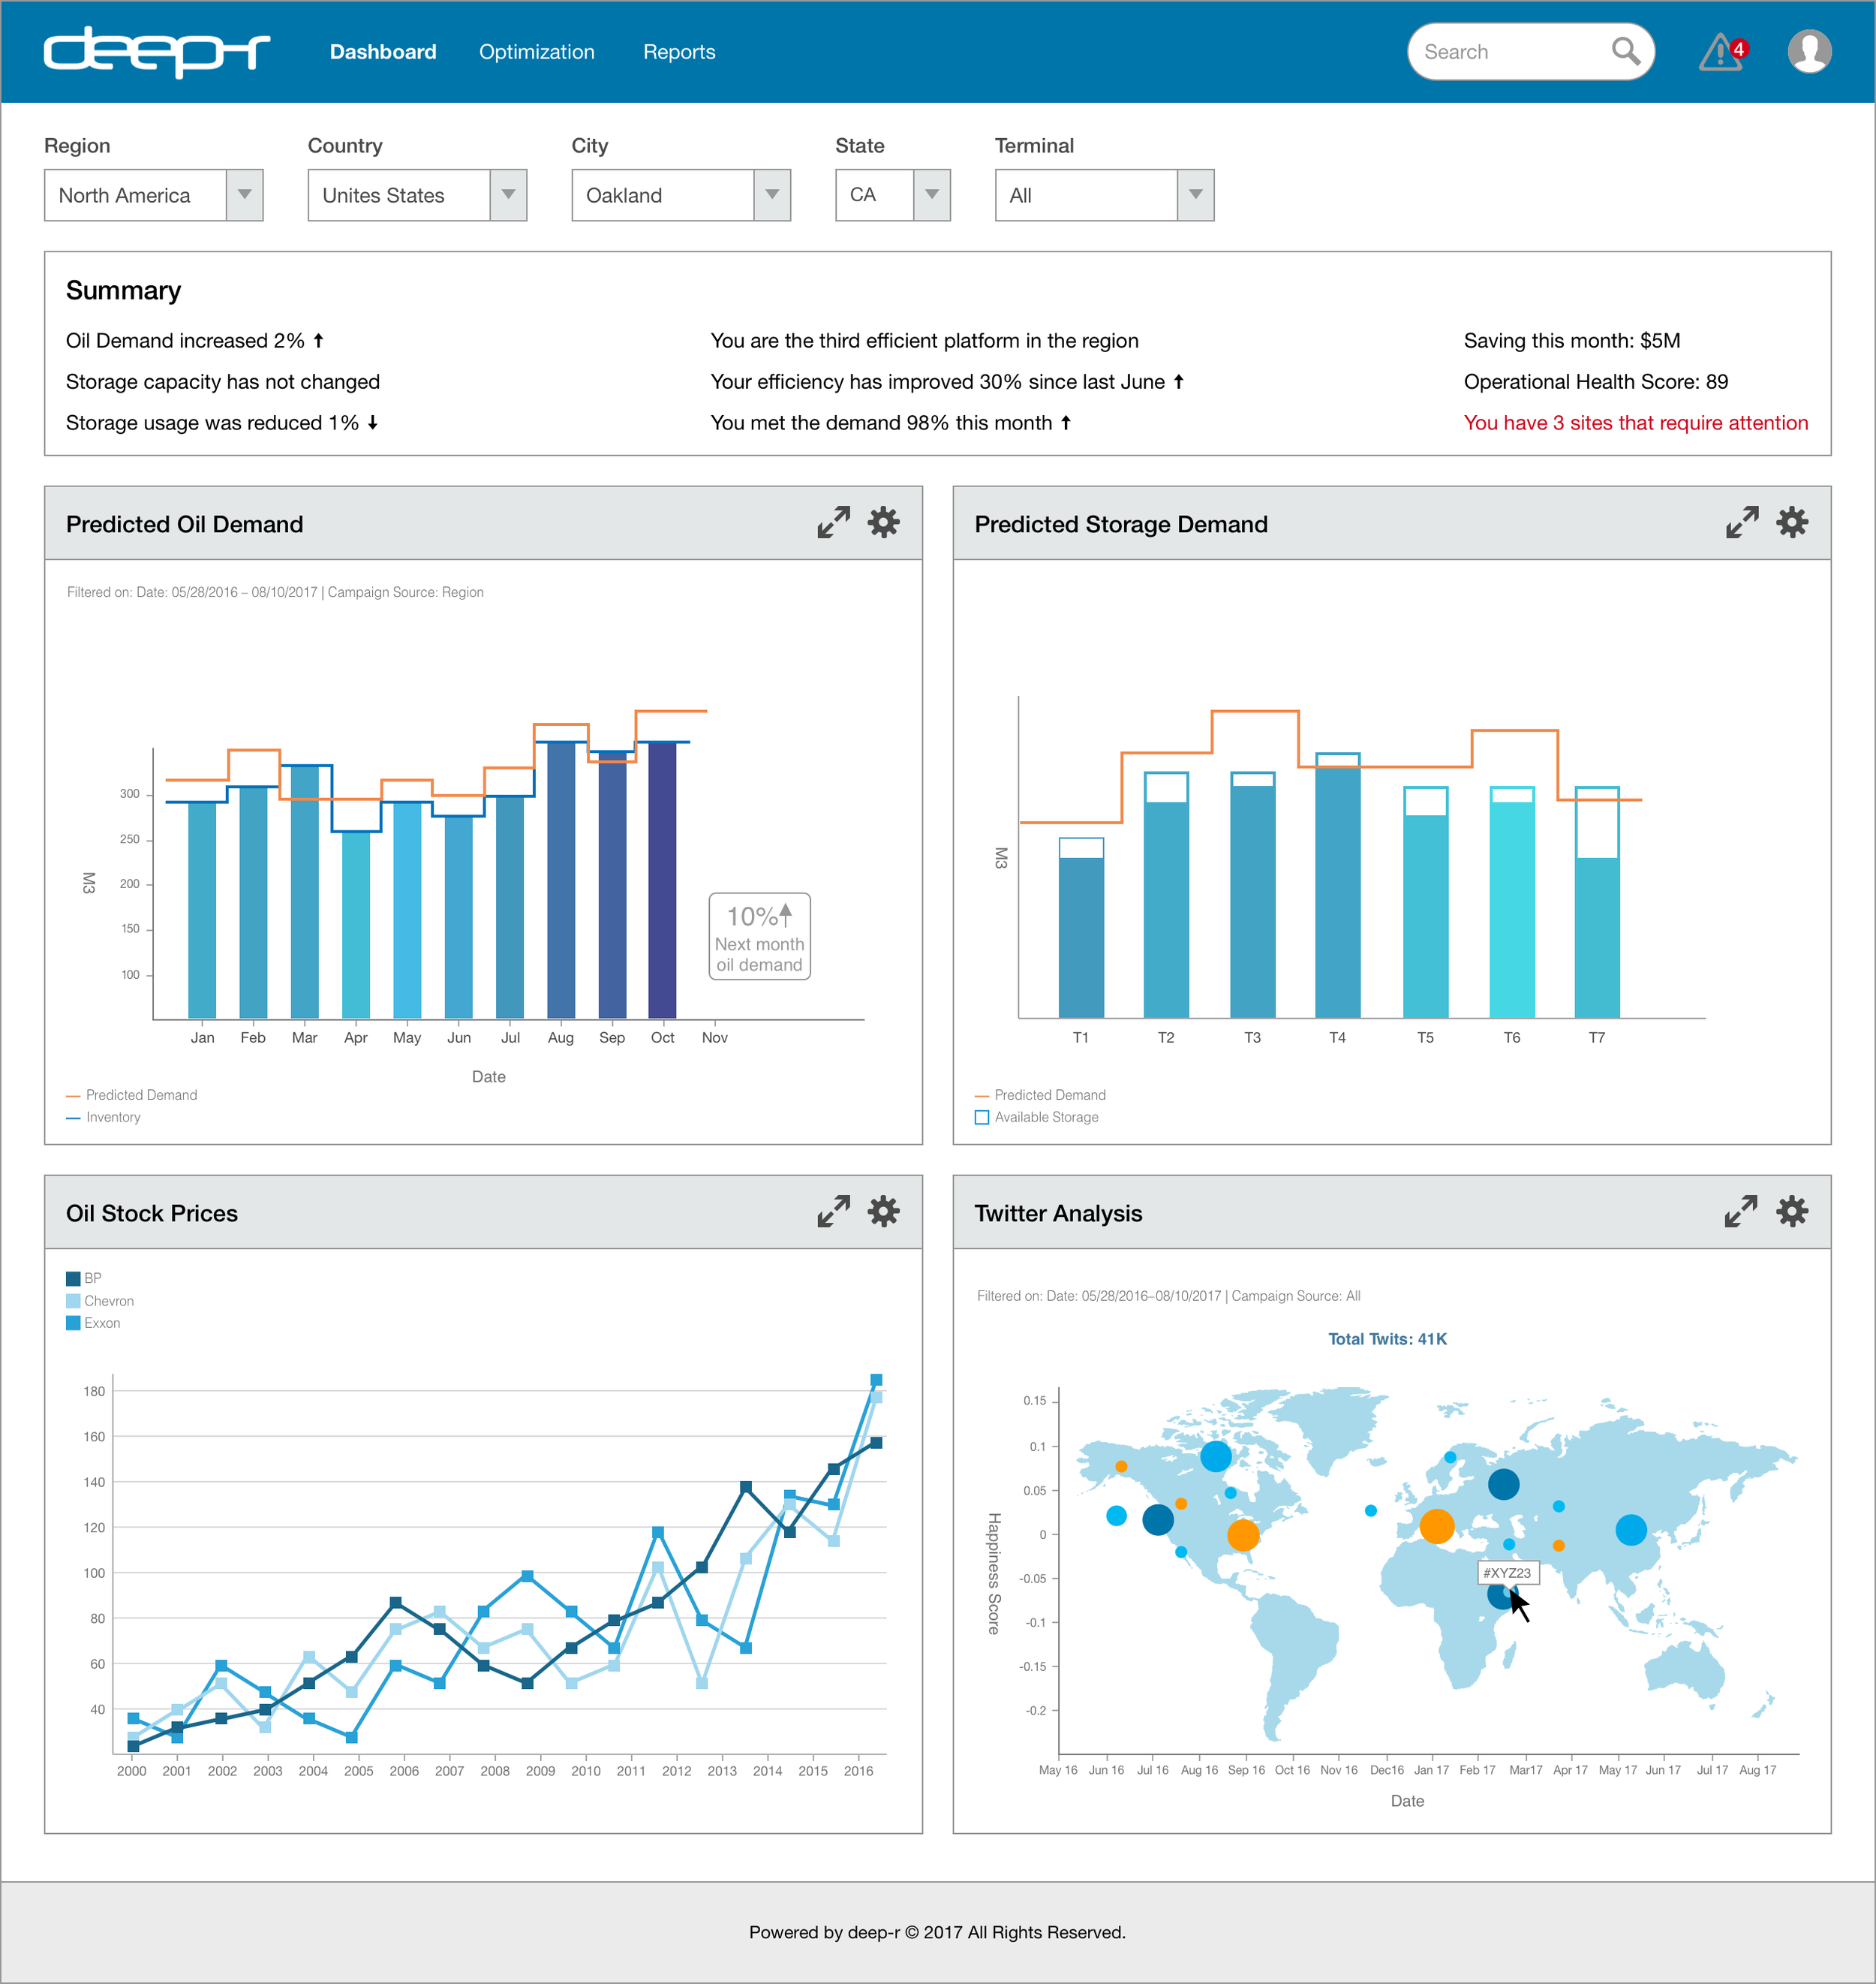Open Oil Stock Prices settings gear
1876x1984 pixels.
(x=884, y=1212)
